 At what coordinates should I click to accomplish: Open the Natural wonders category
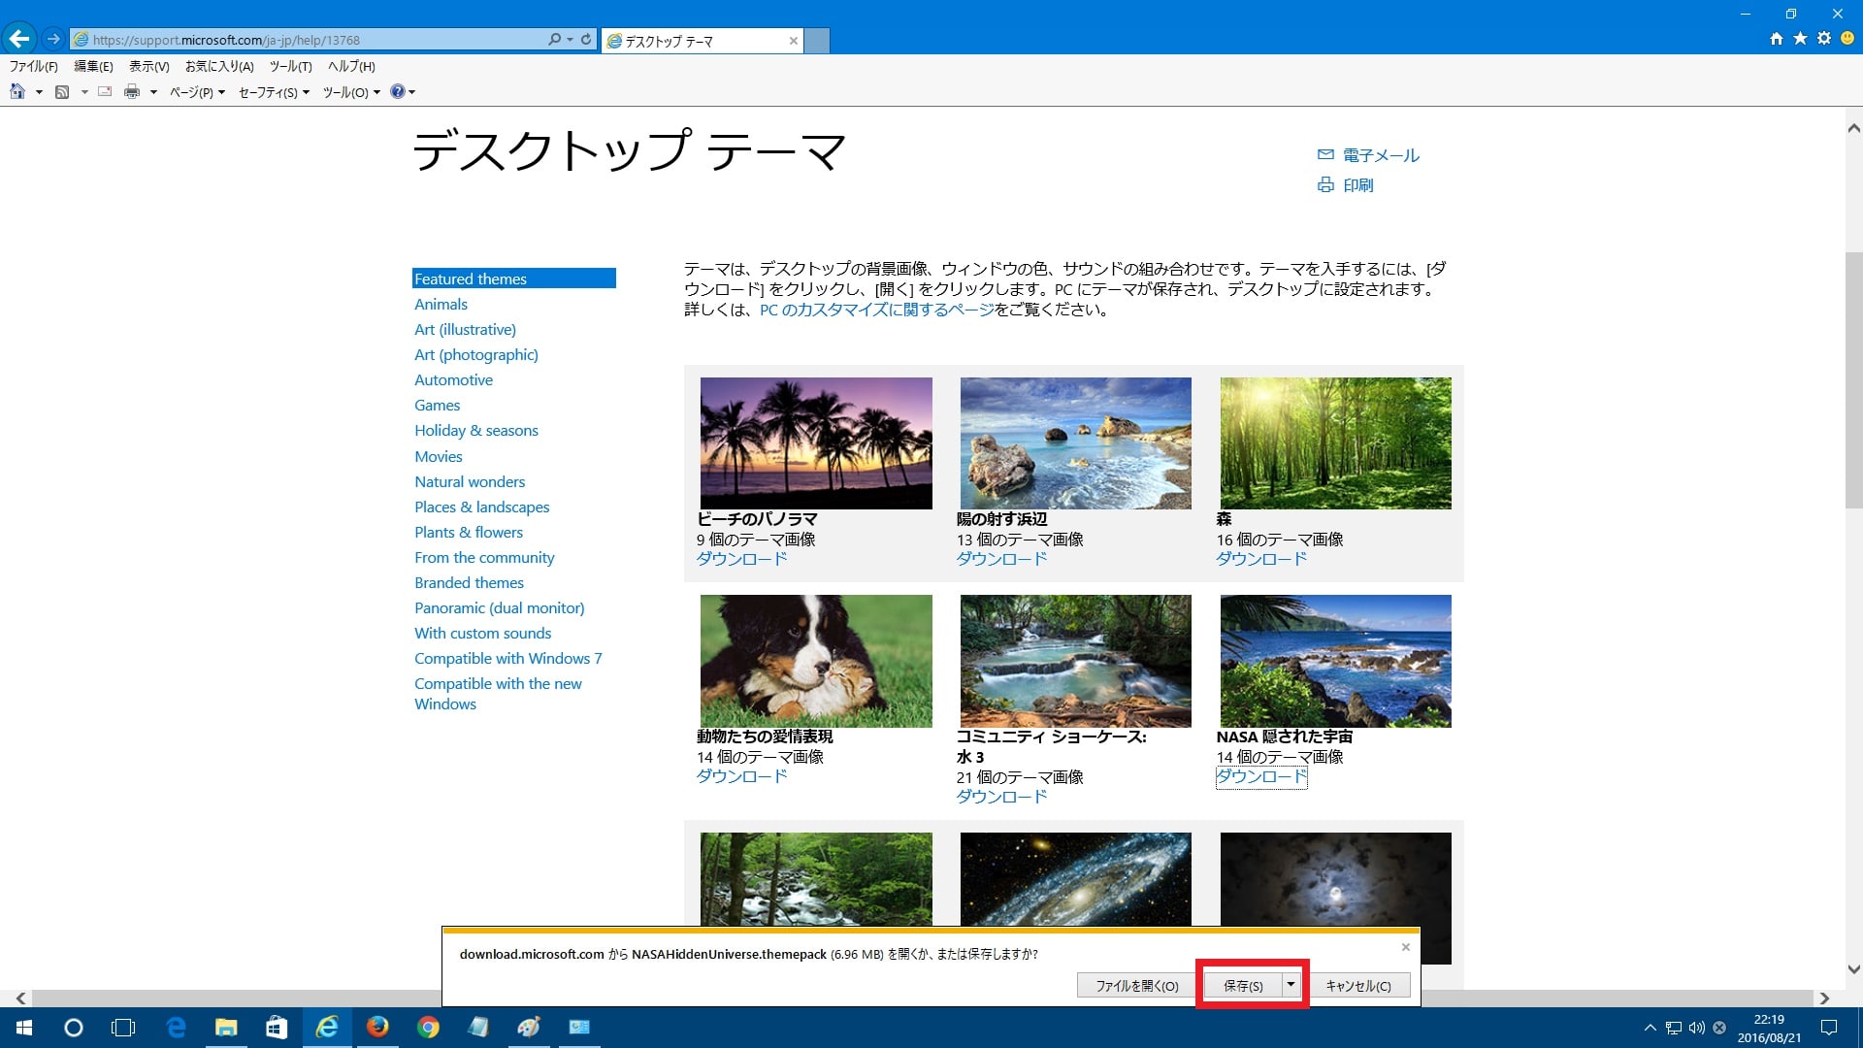pyautogui.click(x=470, y=481)
